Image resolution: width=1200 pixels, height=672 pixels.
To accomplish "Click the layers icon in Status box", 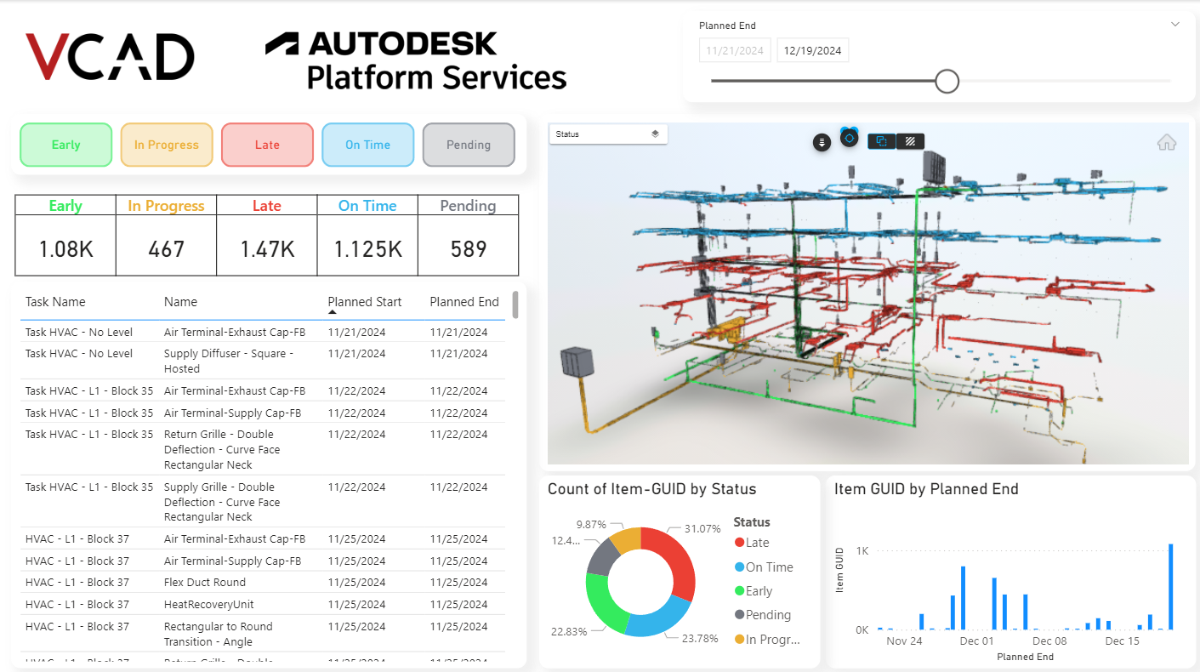I will click(x=655, y=134).
